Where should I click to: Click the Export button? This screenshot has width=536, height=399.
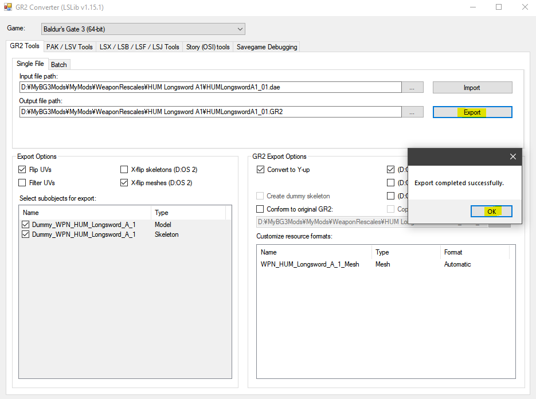point(472,112)
